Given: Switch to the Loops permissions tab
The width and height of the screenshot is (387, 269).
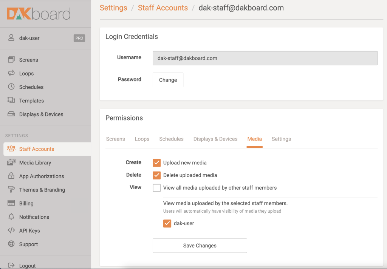Looking at the screenshot, I should click(142, 139).
